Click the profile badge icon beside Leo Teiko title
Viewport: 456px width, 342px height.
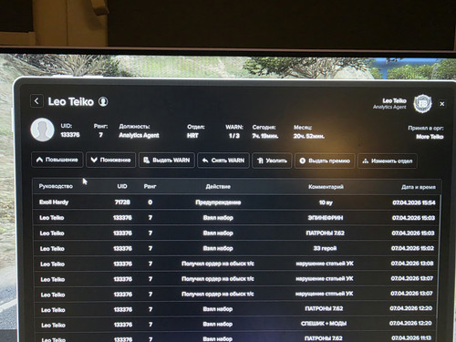point(103,101)
